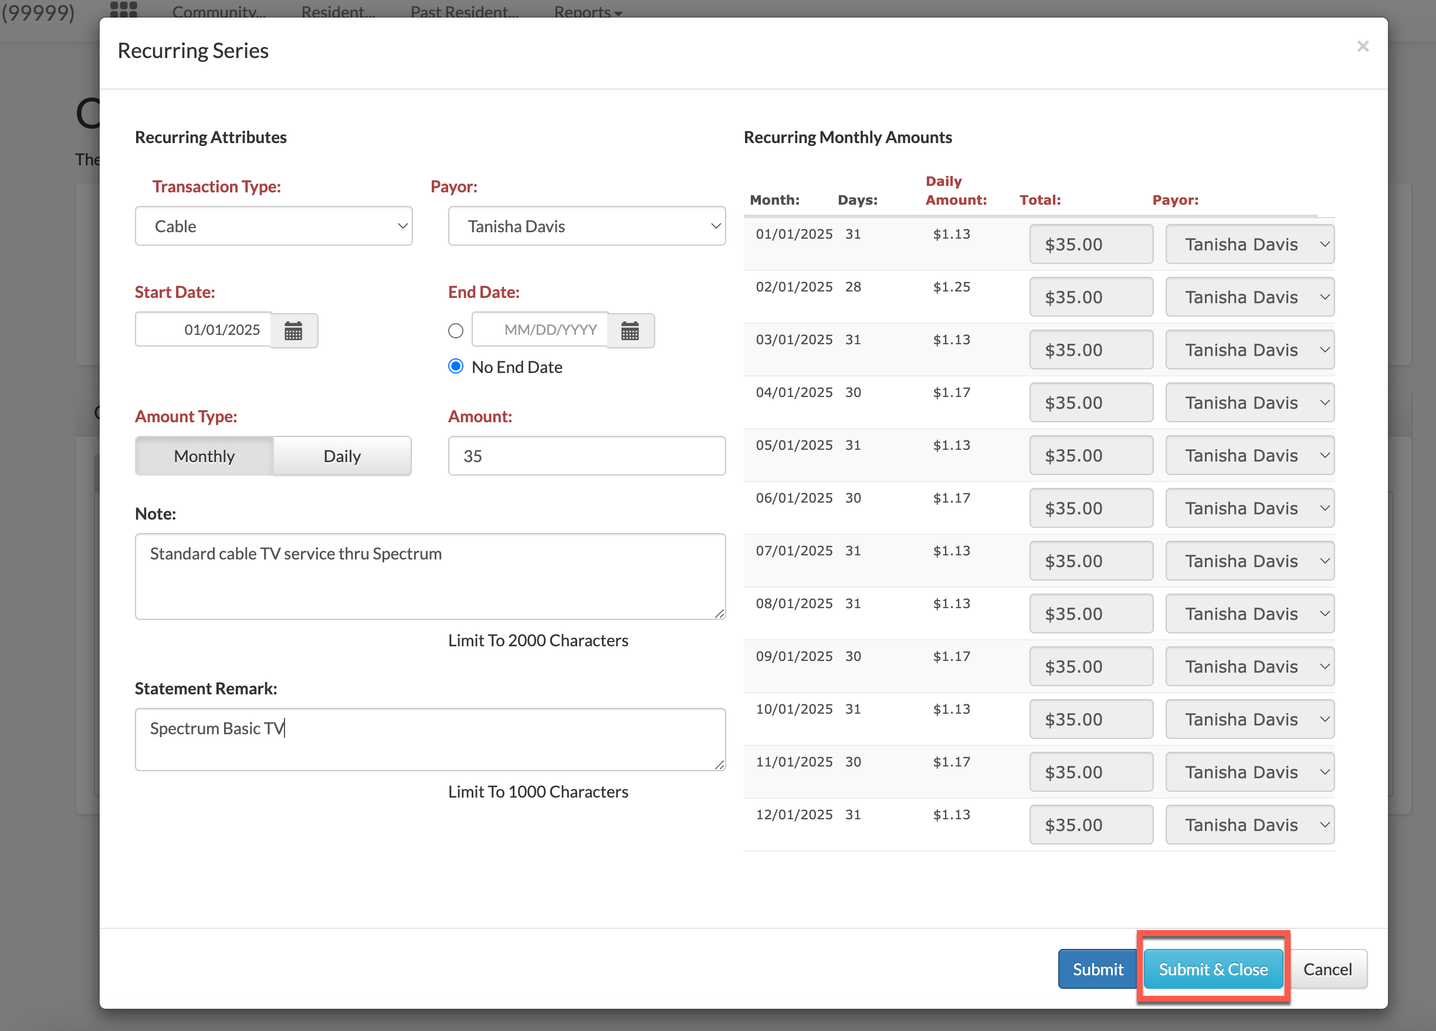
Task: Click into the Amount input field
Action: coord(586,456)
